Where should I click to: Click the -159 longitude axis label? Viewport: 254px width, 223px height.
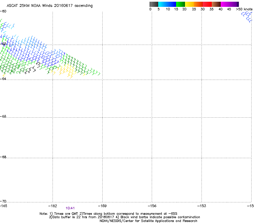(x=102, y=206)
